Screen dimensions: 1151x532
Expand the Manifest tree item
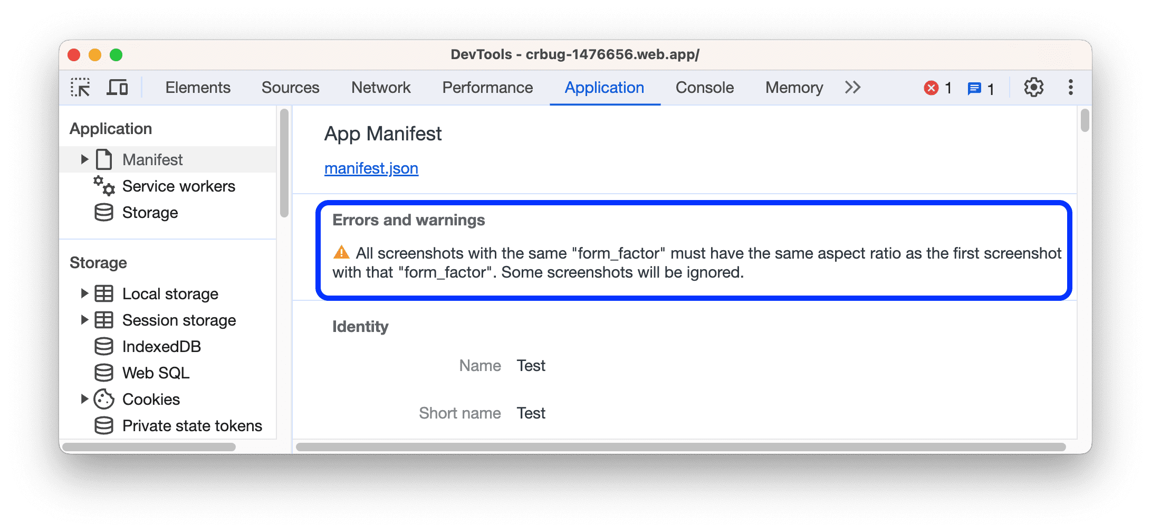(x=84, y=159)
